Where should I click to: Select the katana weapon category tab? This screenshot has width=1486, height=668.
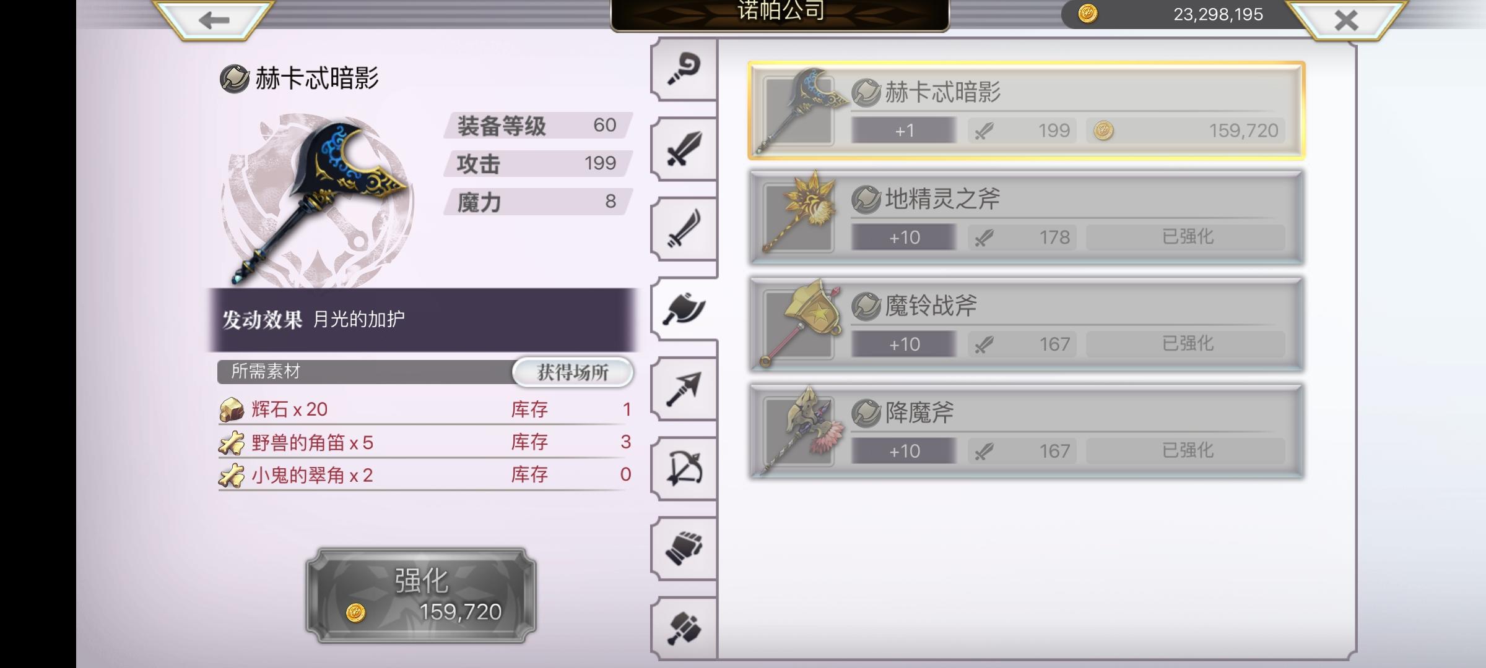pyautogui.click(x=684, y=229)
